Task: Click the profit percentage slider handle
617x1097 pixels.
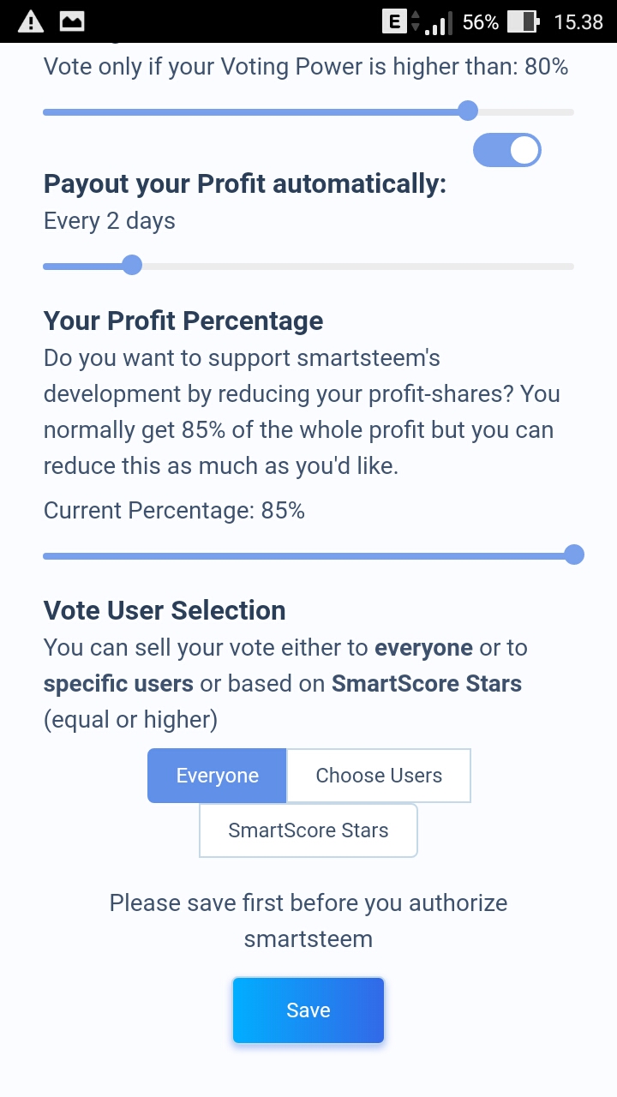Action: tap(574, 555)
